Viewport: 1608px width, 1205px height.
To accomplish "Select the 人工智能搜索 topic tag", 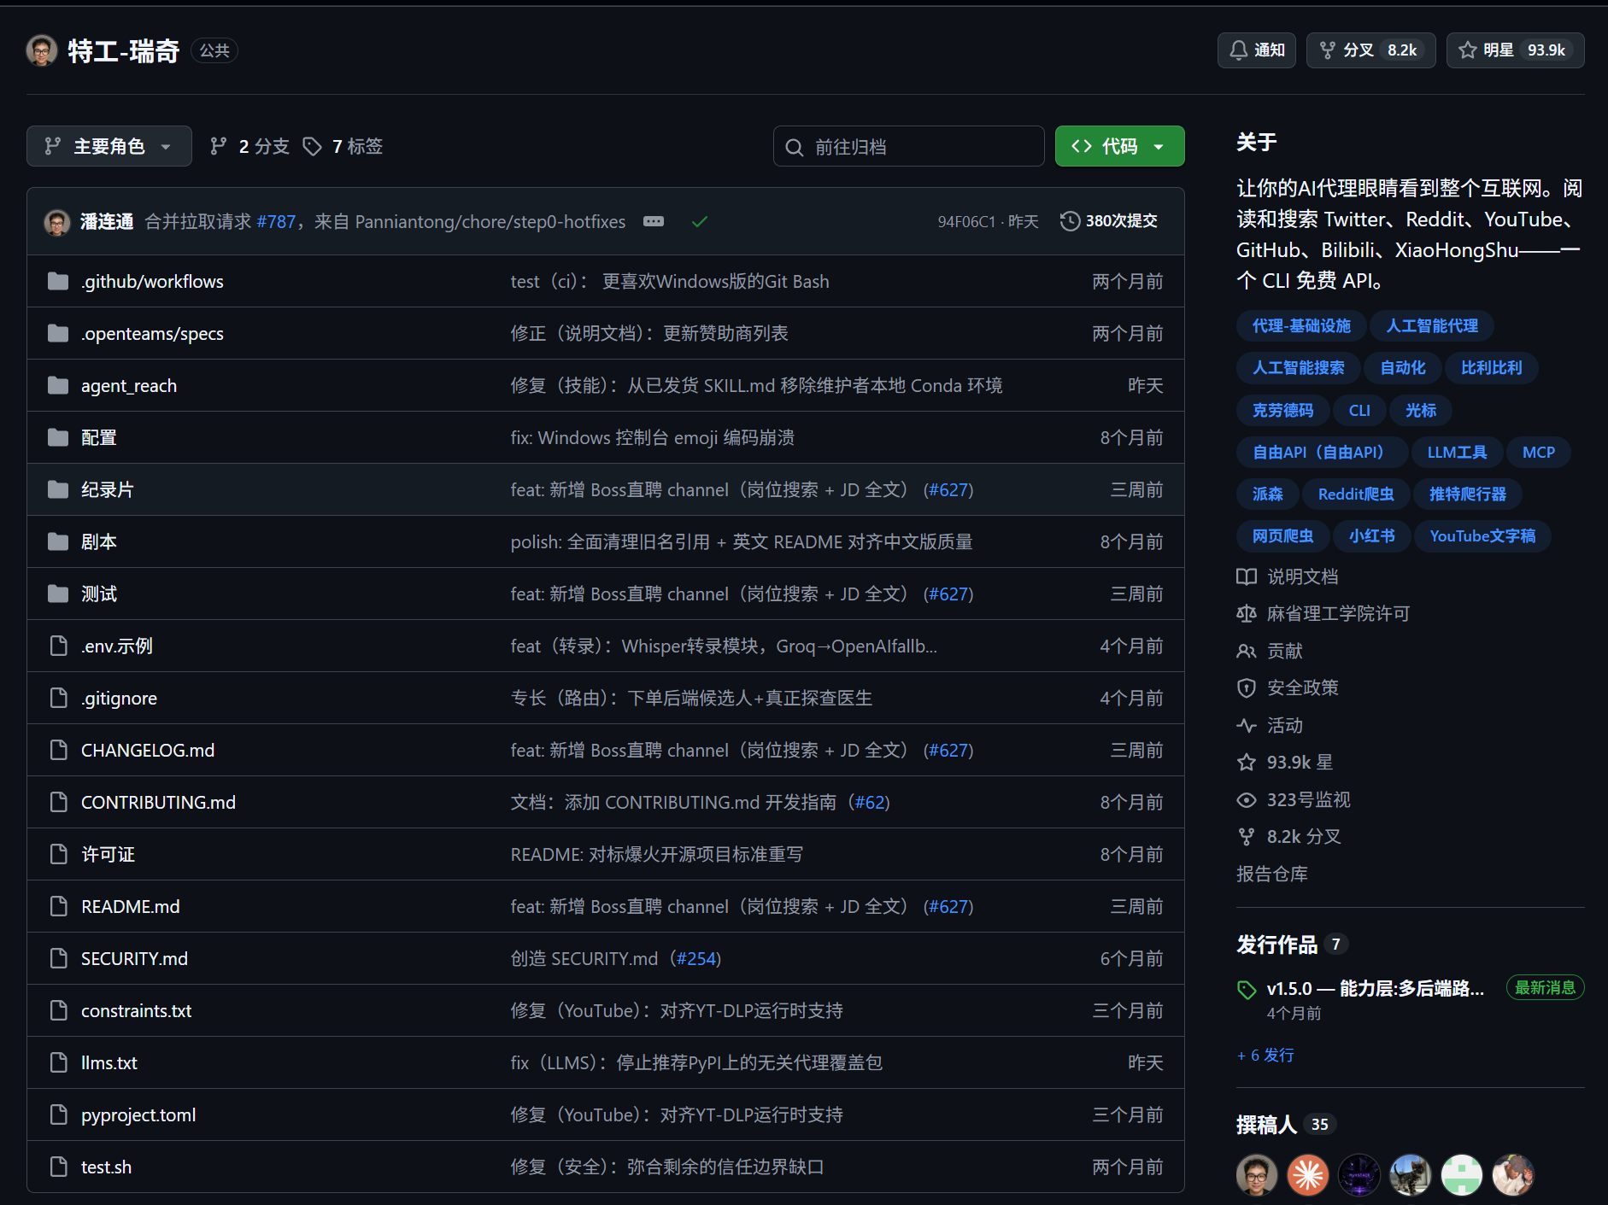I will click(1299, 368).
